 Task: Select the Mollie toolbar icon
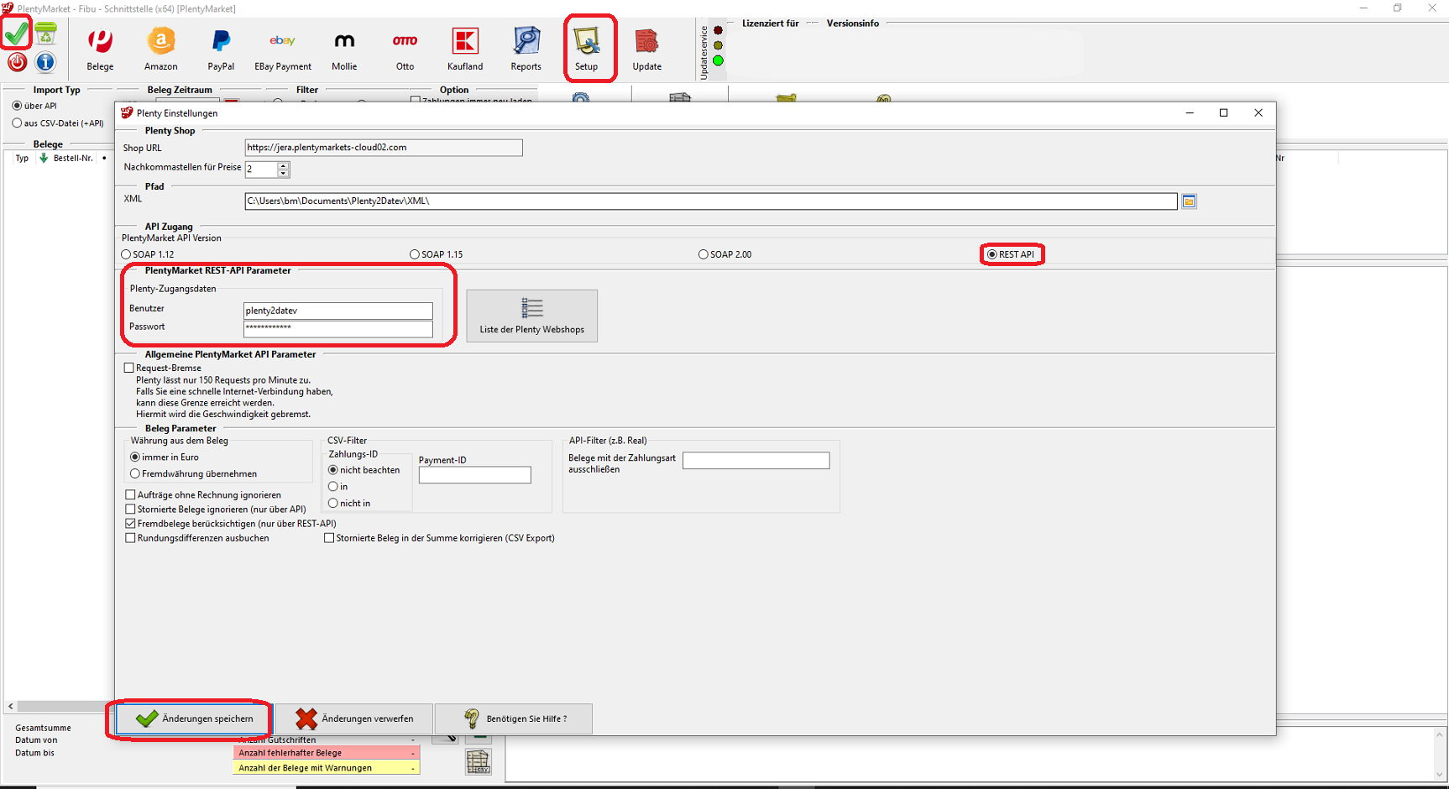(x=344, y=49)
